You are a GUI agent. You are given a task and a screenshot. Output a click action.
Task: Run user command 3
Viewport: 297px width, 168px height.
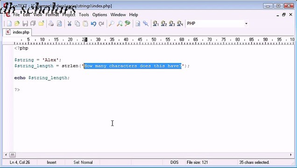(172, 23)
